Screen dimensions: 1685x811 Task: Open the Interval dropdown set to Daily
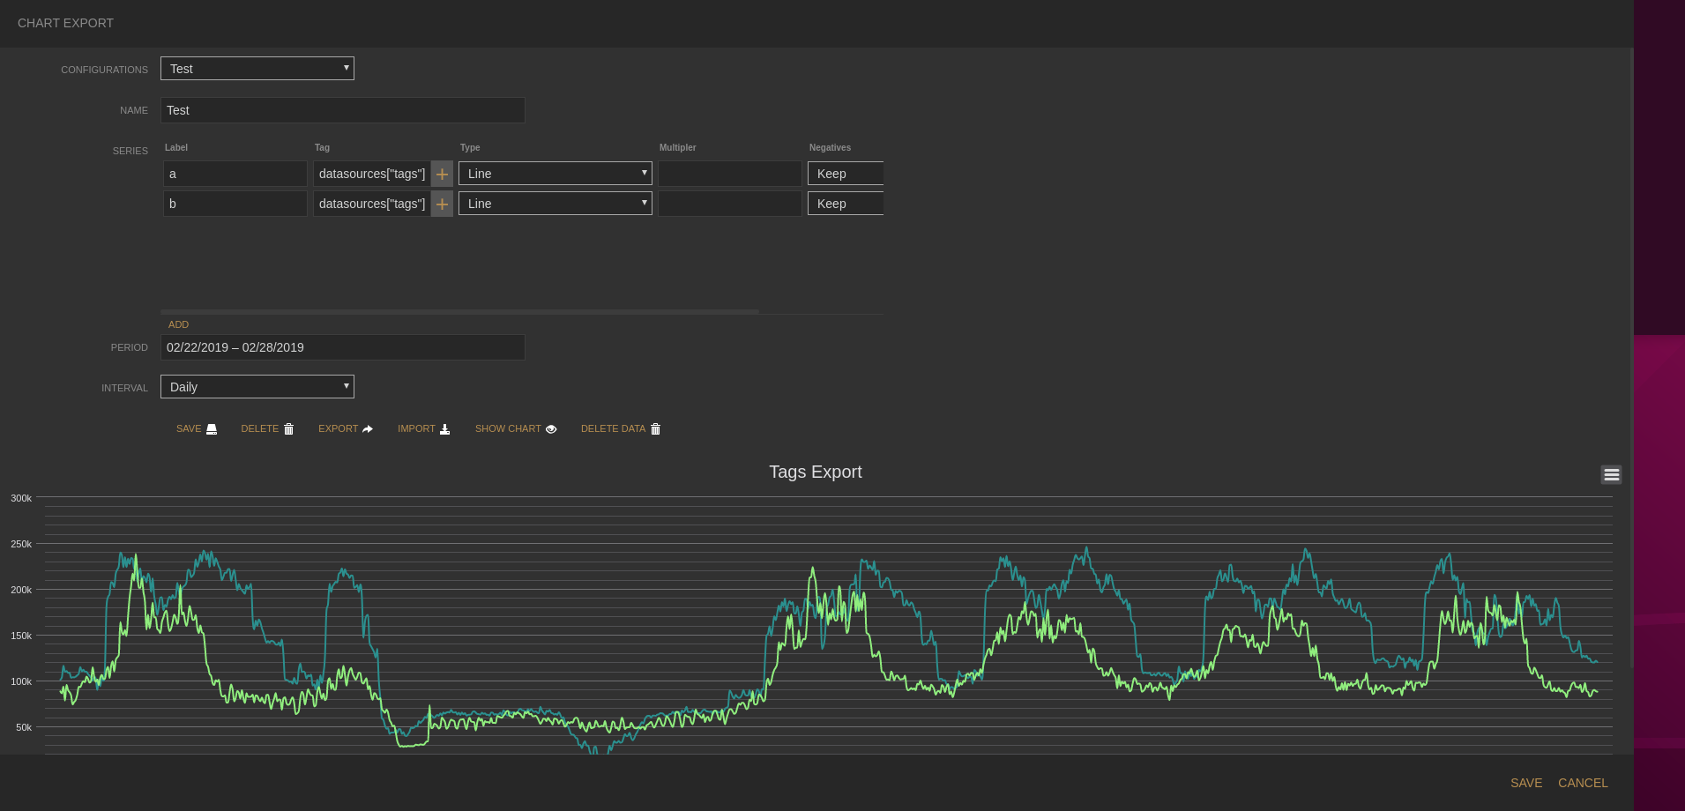coord(257,386)
